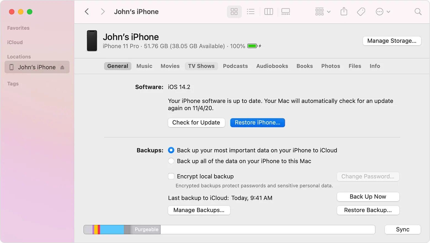430x243 pixels.
Task: Switch to gallery view
Action: [x=286, y=12]
